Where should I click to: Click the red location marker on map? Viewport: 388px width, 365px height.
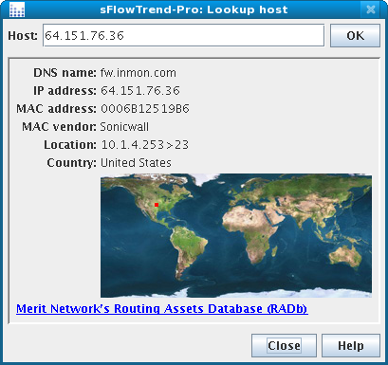[x=157, y=205]
